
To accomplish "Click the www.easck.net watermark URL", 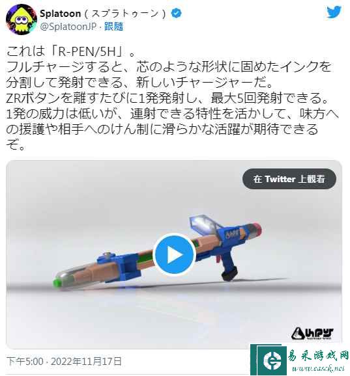I will click(318, 368).
